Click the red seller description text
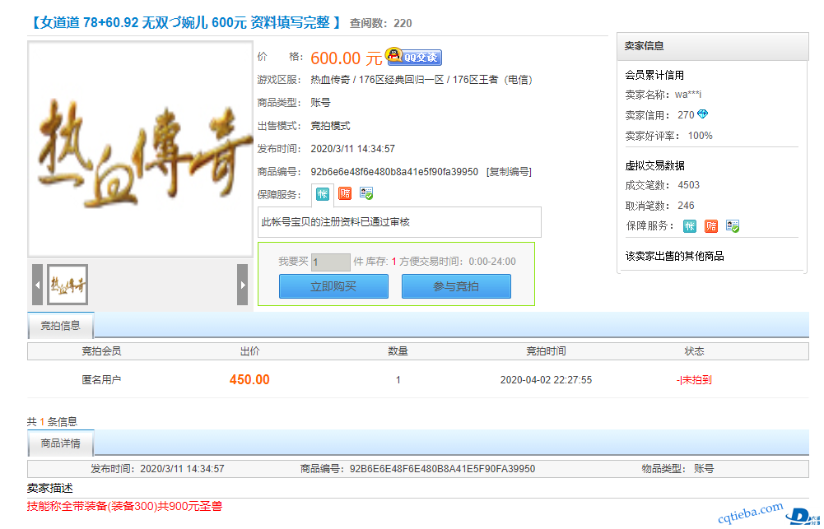This screenshot has width=824, height=529. pos(124,507)
